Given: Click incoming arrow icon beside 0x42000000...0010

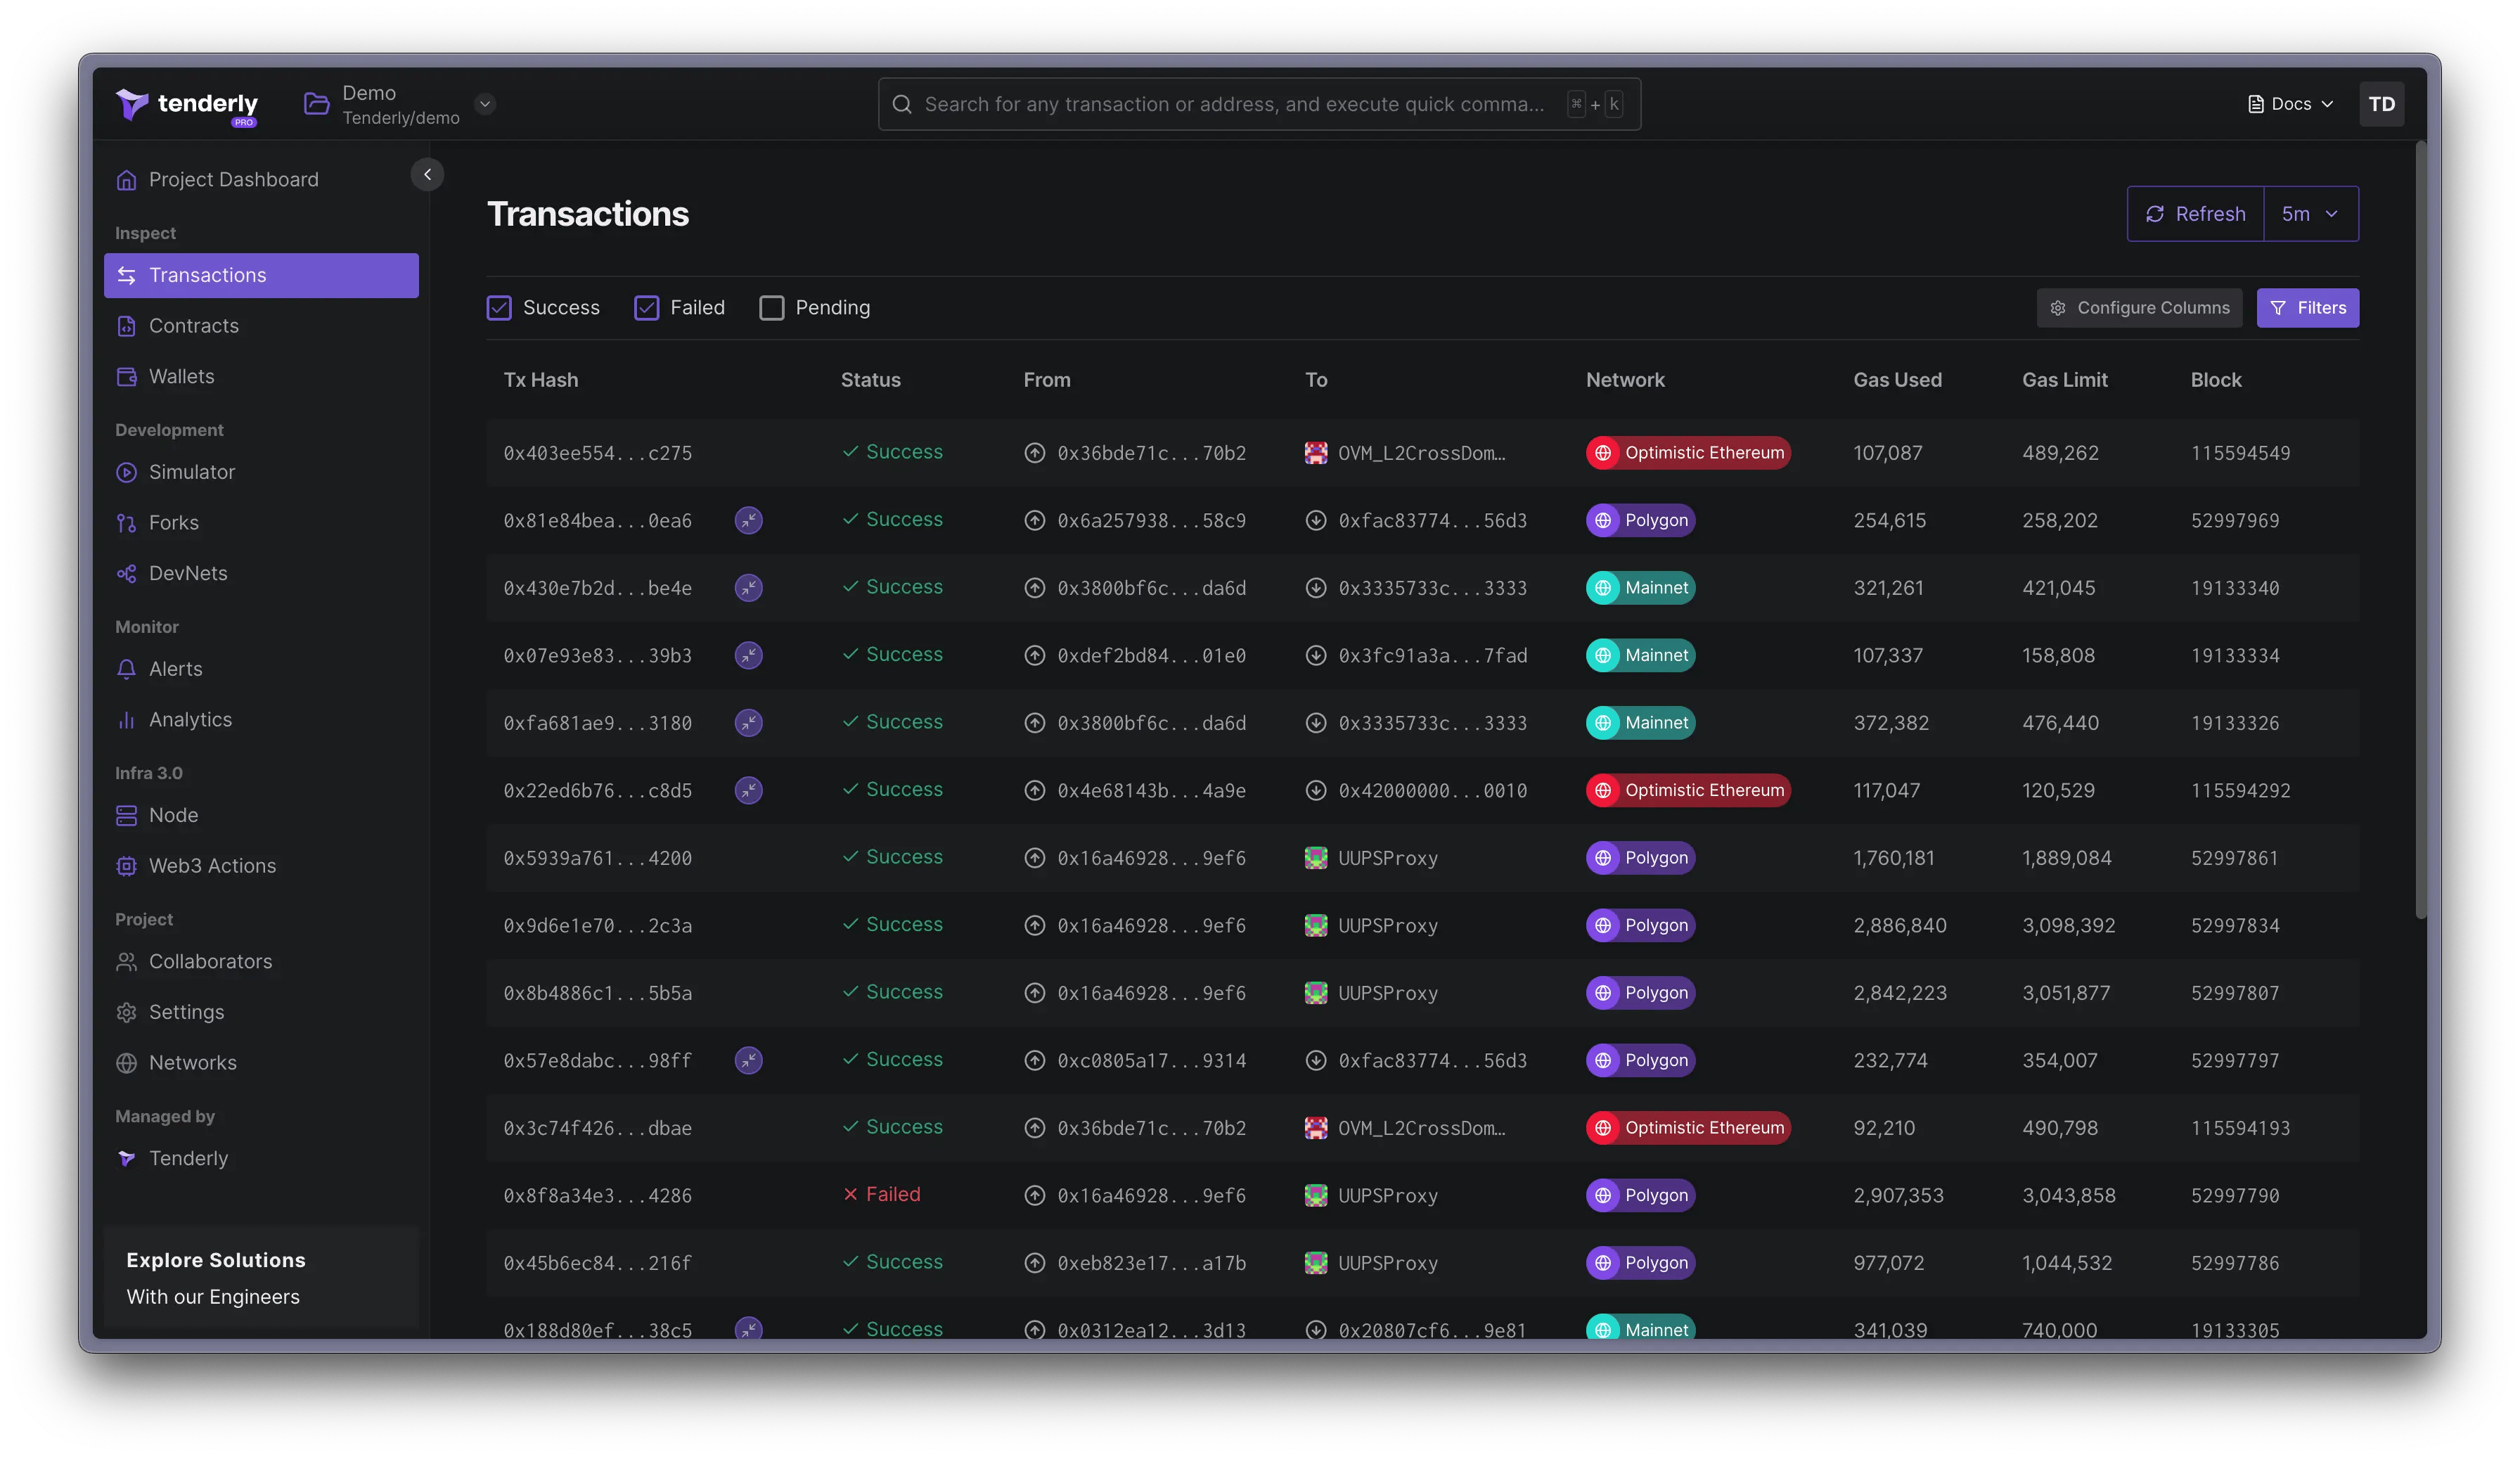Looking at the screenshot, I should (1315, 790).
